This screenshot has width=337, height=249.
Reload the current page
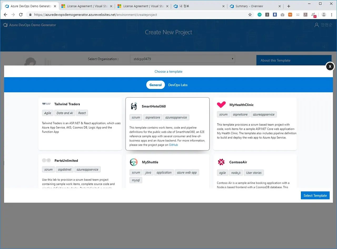21,15
